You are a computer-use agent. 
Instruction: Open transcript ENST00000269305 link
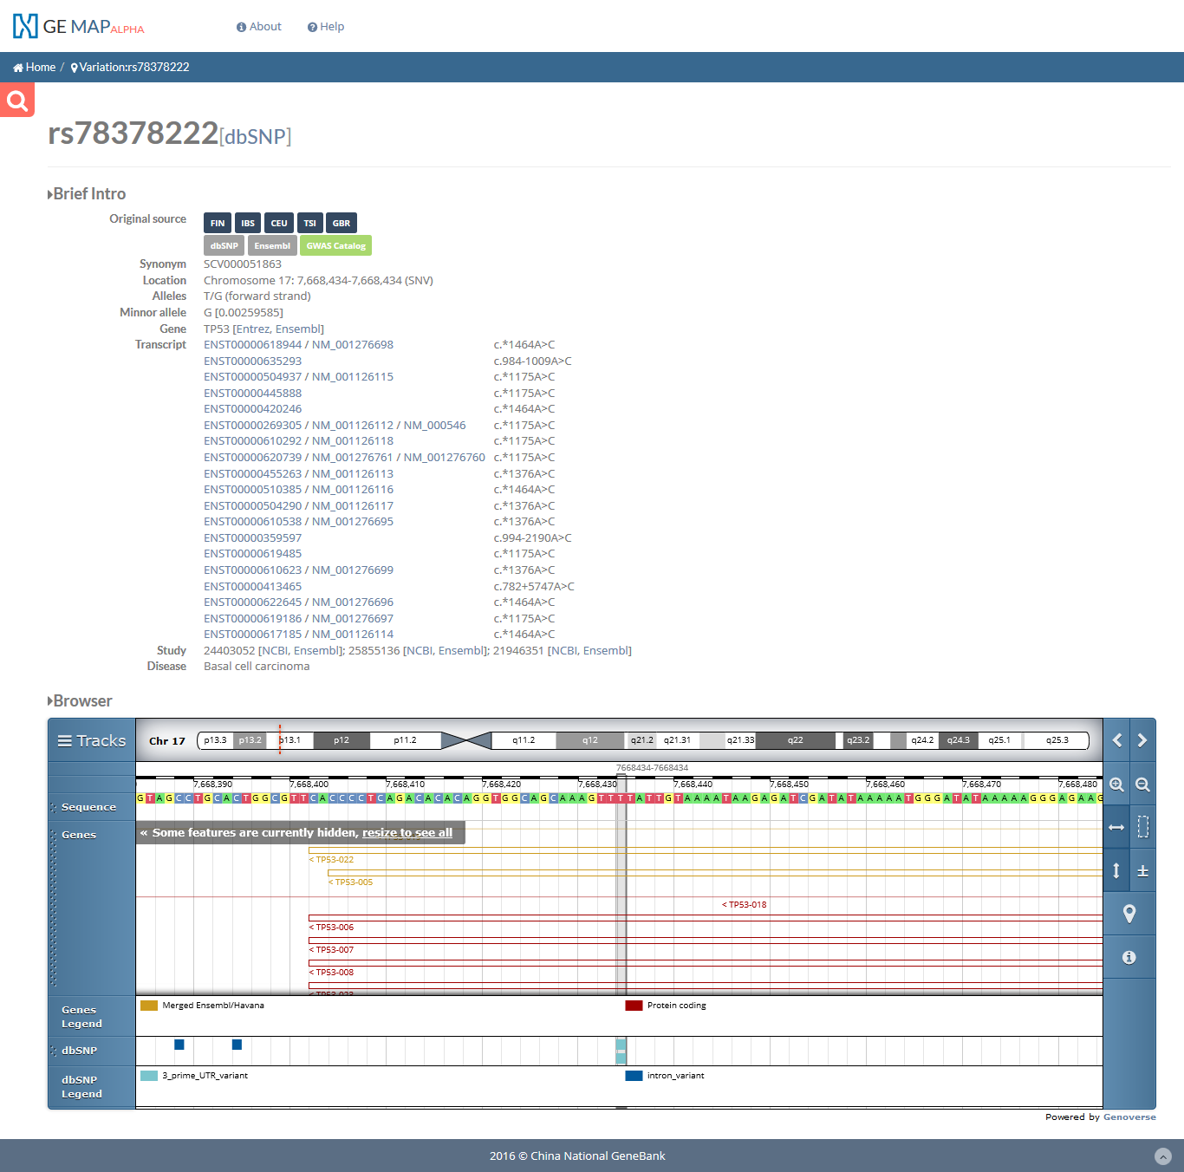point(253,426)
